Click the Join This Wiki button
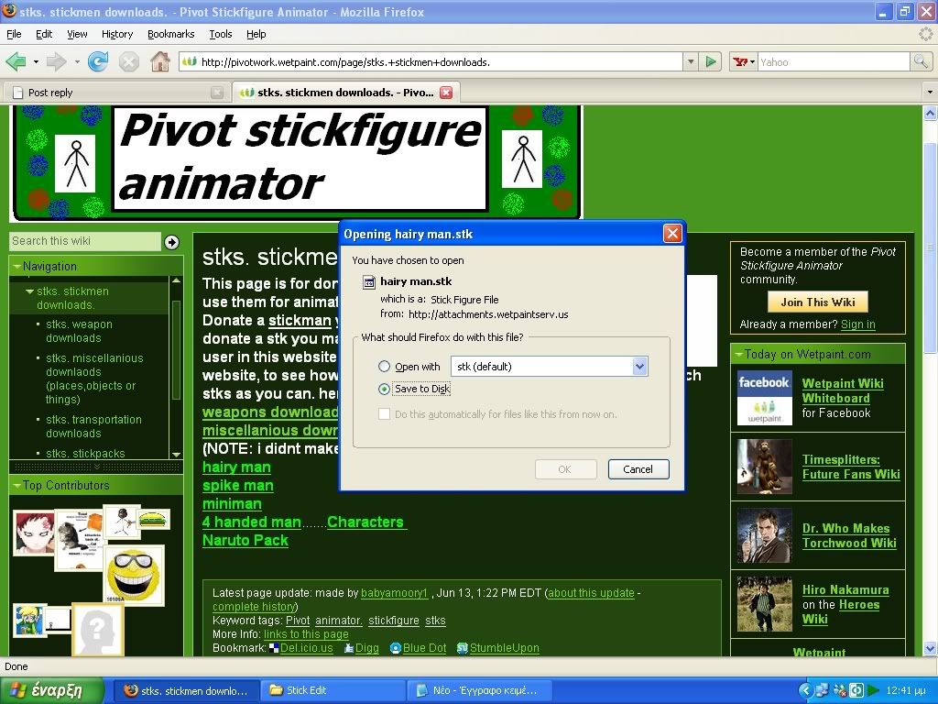The width and height of the screenshot is (938, 704). click(x=817, y=302)
